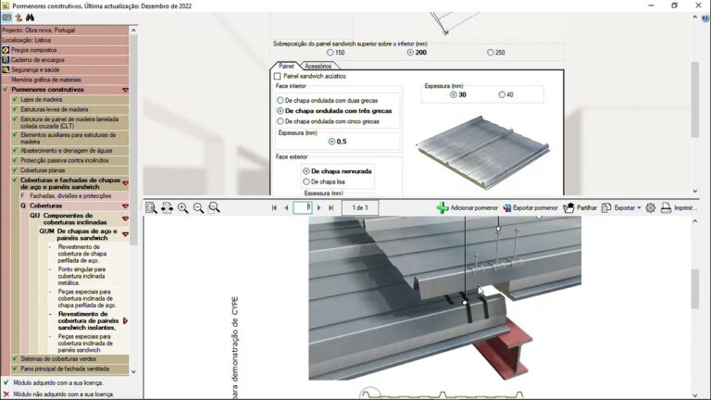Go to the last page arrow
The image size is (711, 400).
coord(331,208)
